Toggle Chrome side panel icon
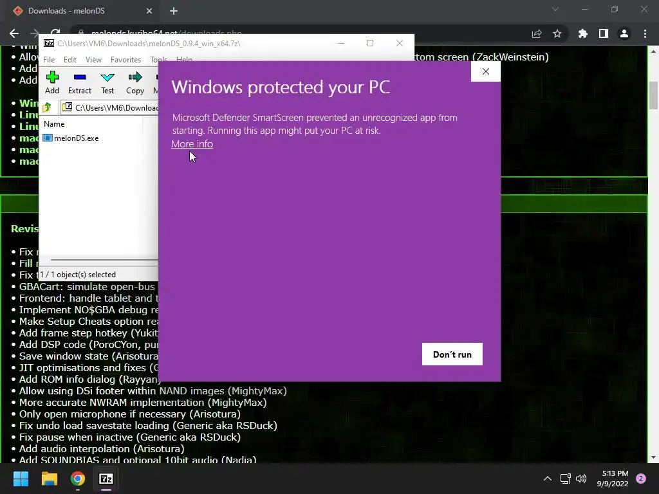 (x=604, y=33)
